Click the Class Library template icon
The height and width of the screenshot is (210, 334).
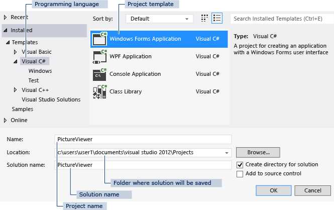point(100,92)
